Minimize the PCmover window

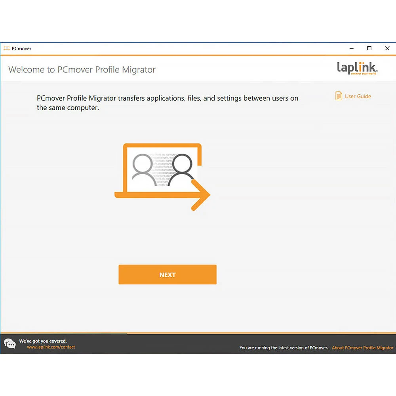351,48
